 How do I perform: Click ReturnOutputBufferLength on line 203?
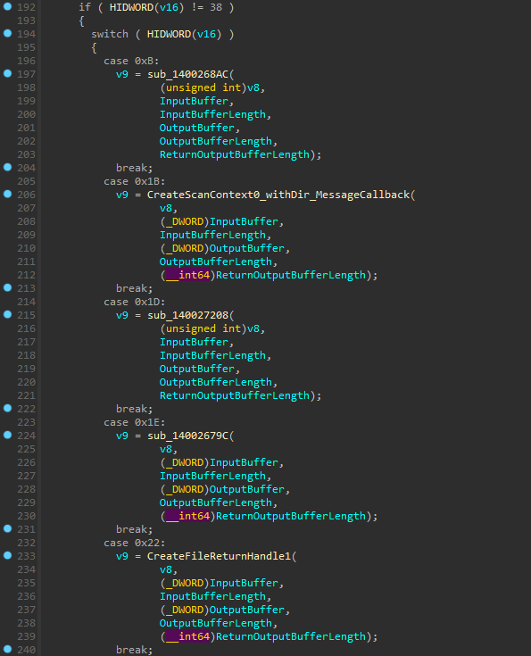(235, 154)
